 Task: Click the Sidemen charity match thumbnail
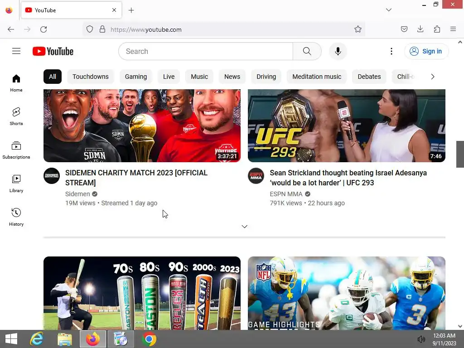(142, 126)
